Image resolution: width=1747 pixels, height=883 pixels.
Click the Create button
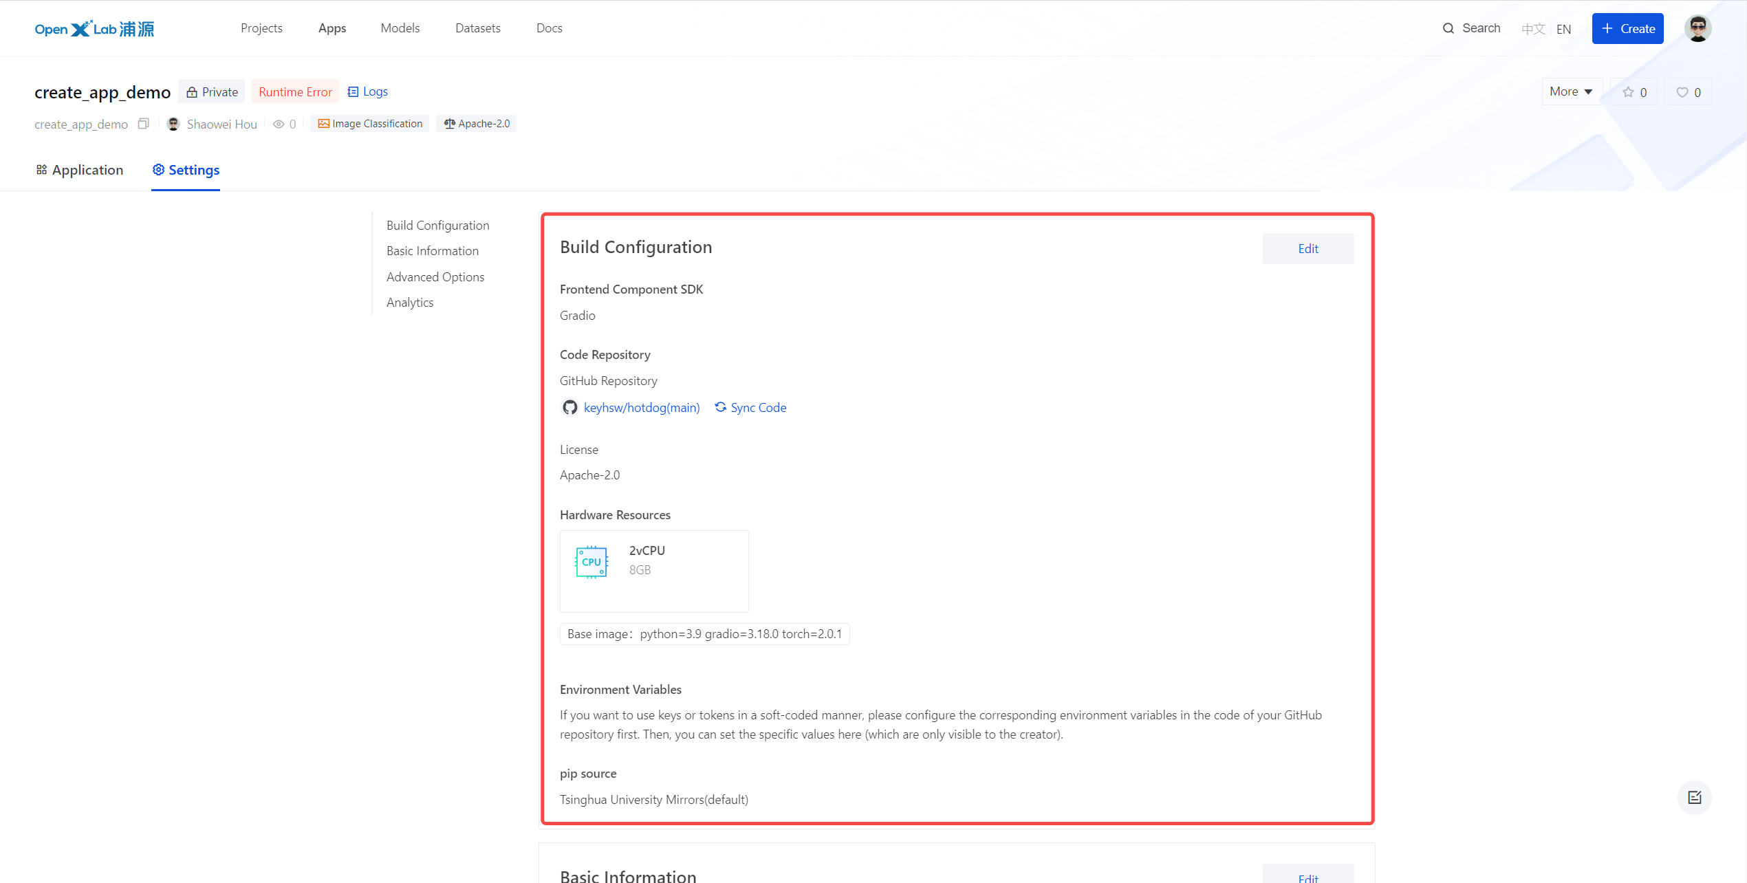[x=1627, y=28]
